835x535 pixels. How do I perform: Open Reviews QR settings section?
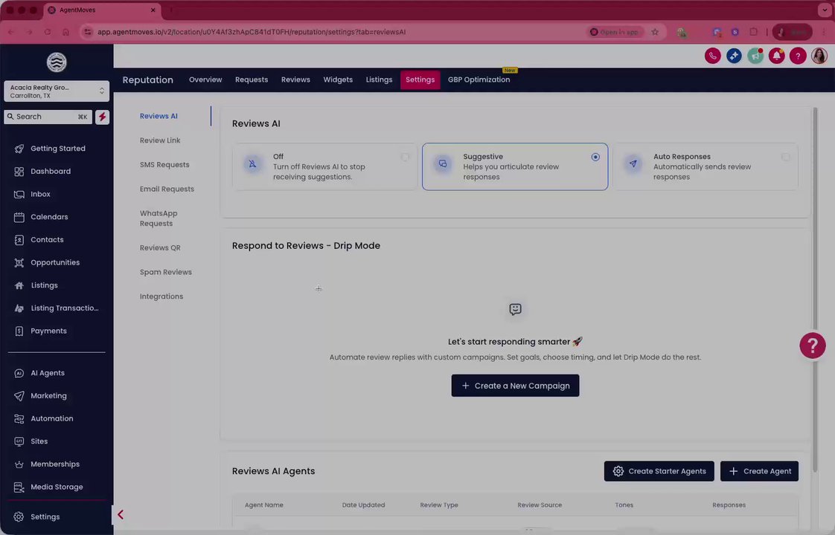point(160,248)
